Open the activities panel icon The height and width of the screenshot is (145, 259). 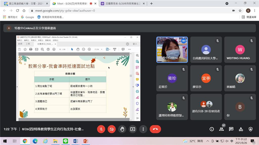click(x=241, y=129)
